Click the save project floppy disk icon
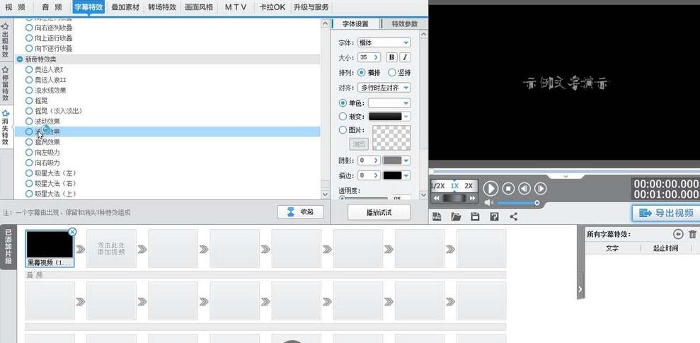 coord(475,216)
